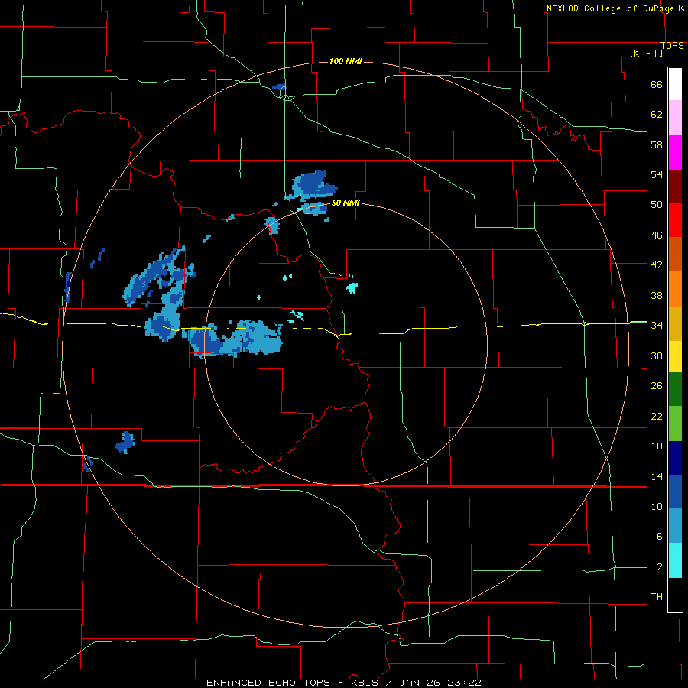Click the KBIS radar station identifier
Screen dimensions: 688x688
point(367,683)
